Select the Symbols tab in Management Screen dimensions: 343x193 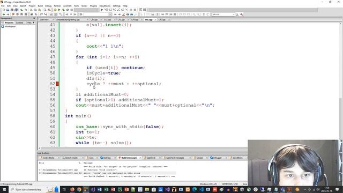click(20, 23)
